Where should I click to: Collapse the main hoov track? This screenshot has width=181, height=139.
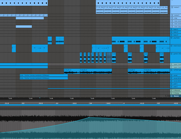[171, 46]
